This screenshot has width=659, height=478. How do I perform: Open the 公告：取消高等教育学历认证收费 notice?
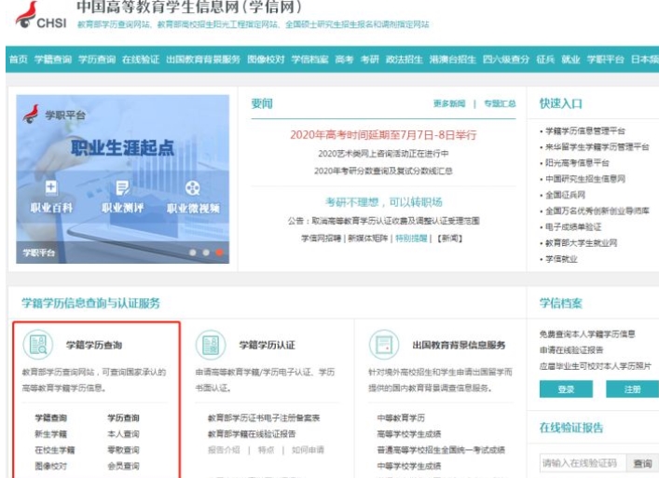click(383, 221)
